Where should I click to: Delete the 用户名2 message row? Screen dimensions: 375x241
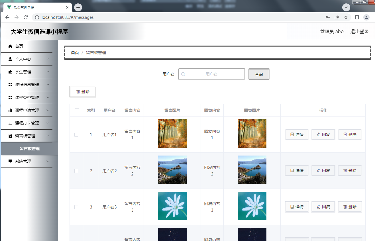click(350, 171)
